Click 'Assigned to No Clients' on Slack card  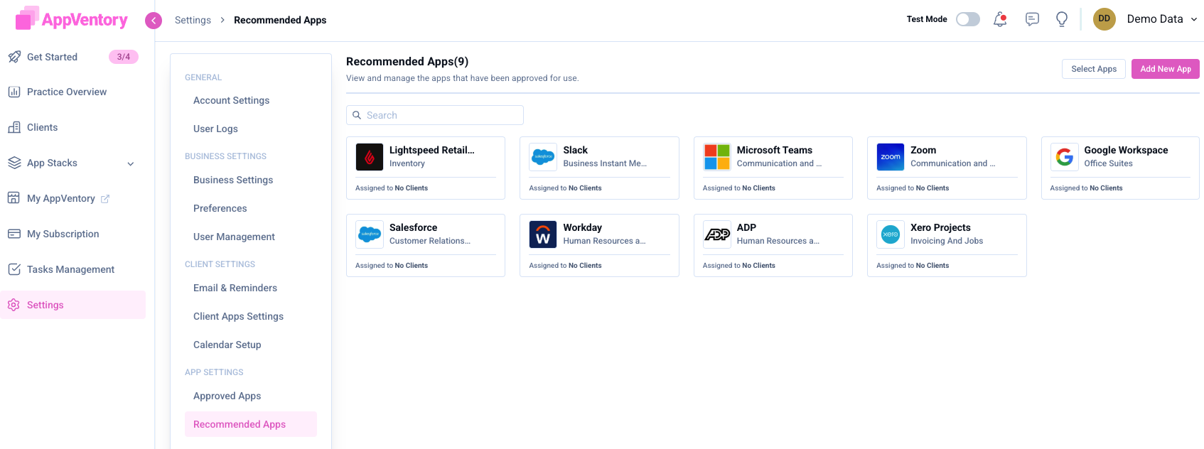[x=565, y=188]
